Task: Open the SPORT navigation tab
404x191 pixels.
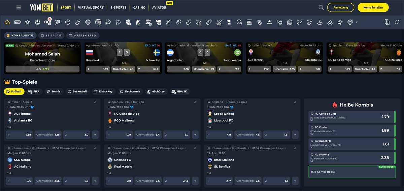Action: (66, 7)
